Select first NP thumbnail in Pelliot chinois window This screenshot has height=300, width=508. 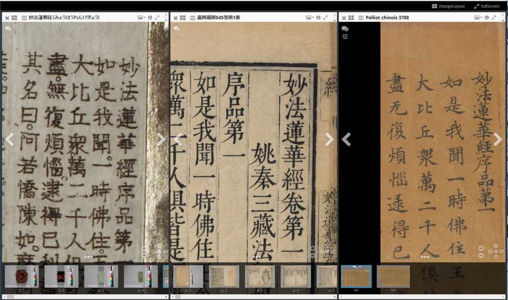[x=356, y=277]
